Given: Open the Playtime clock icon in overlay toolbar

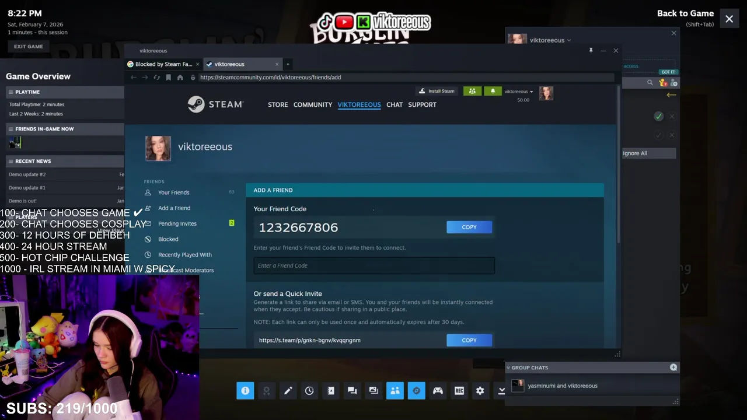Looking at the screenshot, I should coord(309,391).
